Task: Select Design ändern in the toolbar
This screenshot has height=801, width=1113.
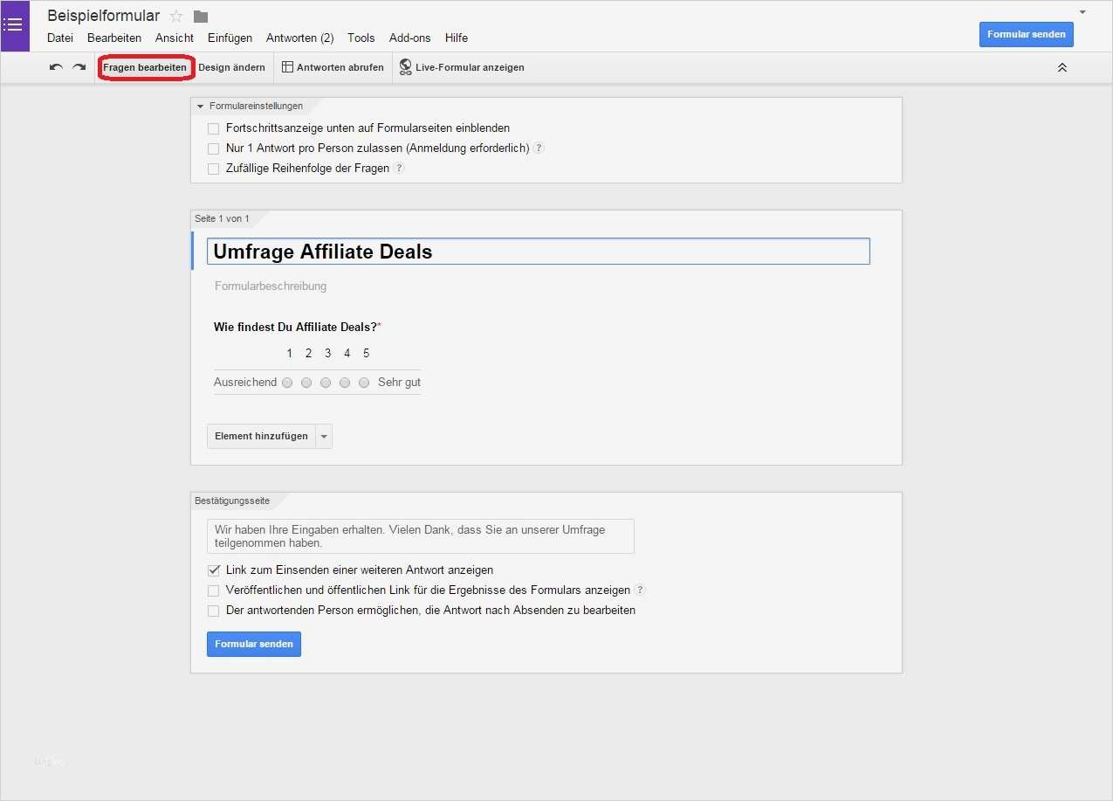Action: (x=231, y=66)
